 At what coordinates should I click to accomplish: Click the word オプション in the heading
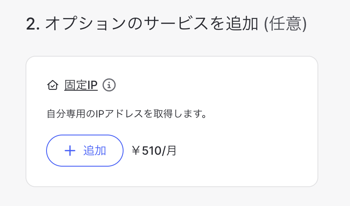(84, 25)
